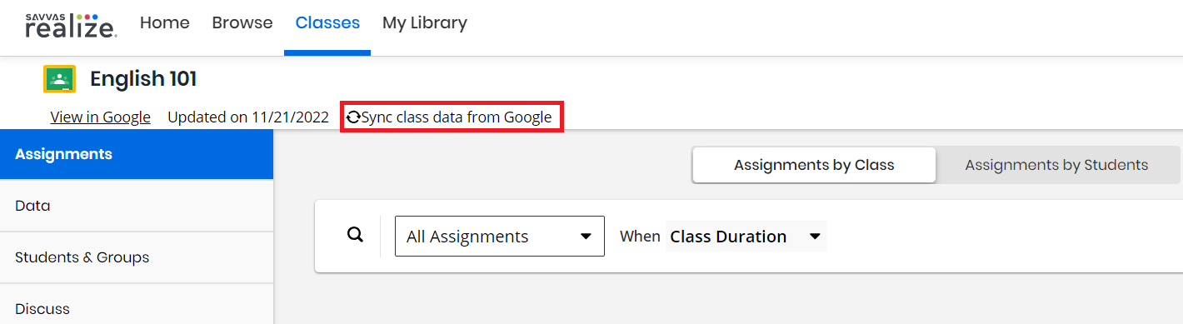Switch to Assignments by Class view
This screenshot has width=1183, height=324.
click(814, 165)
